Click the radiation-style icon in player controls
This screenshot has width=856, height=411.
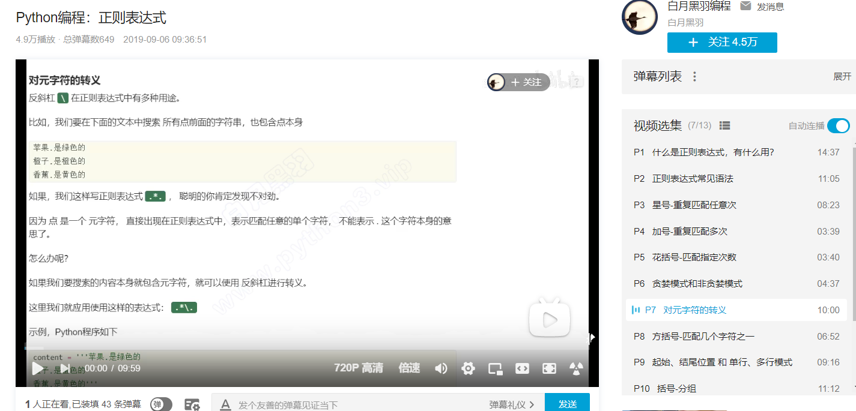[576, 368]
